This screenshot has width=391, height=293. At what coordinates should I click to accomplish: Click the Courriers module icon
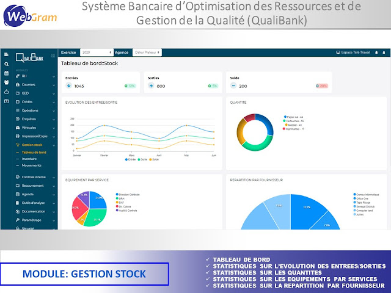coord(18,85)
